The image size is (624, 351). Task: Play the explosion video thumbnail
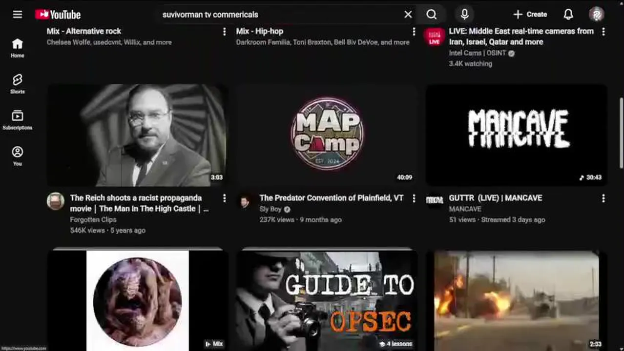[517, 300]
